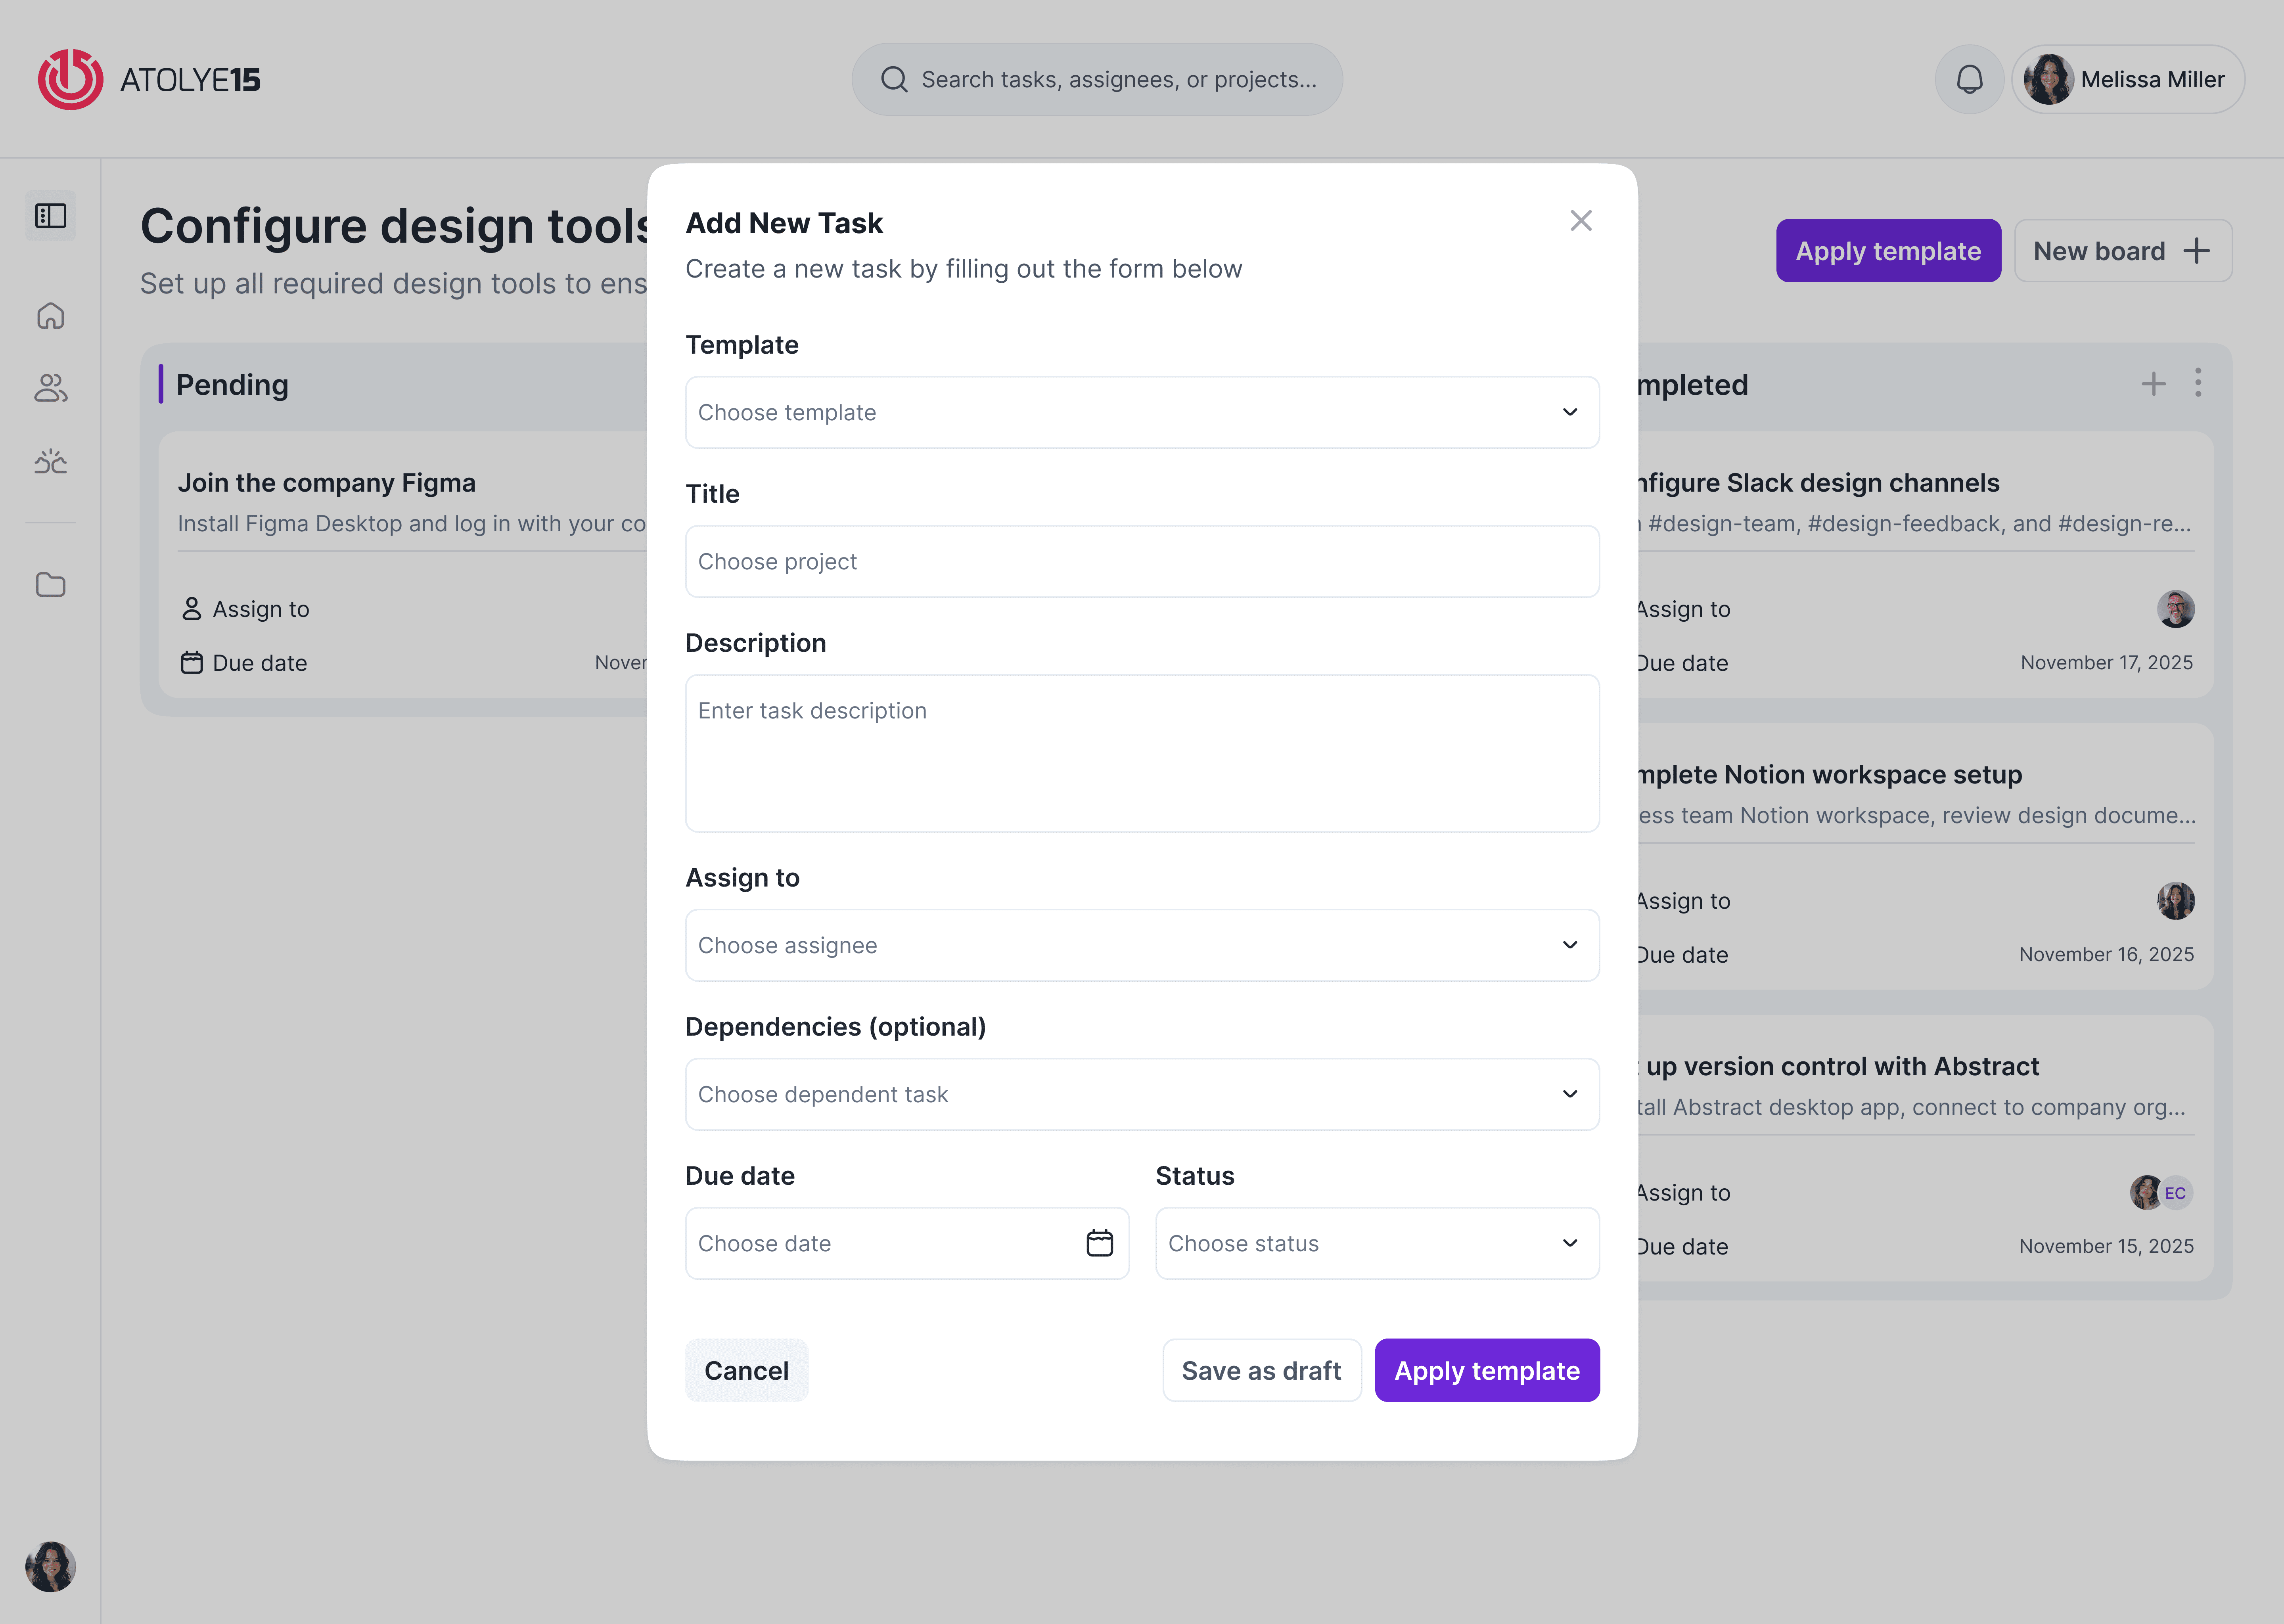The image size is (2284, 1624).
Task: Close the Add New Task dialog
Action: 1580,221
